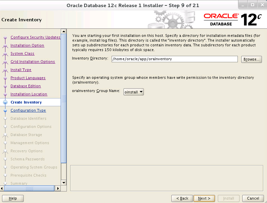267x203 pixels.
Task: Click the horizontal scrollbar thumb under step list
Action: coord(29,188)
